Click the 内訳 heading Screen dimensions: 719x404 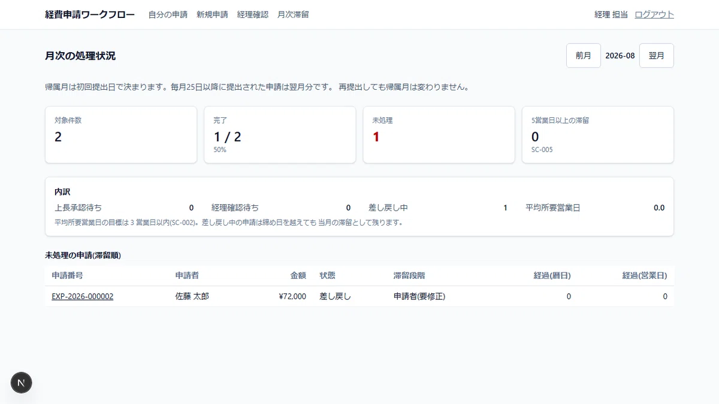pos(62,192)
